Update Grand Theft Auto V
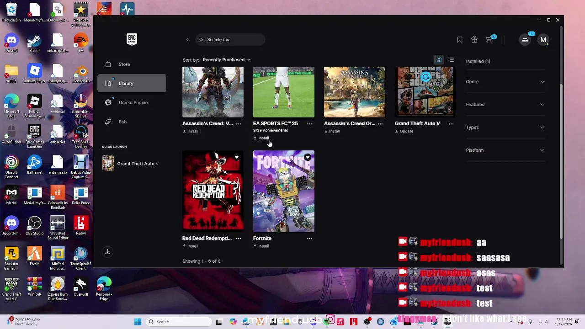The width and height of the screenshot is (585, 329). coord(404,131)
